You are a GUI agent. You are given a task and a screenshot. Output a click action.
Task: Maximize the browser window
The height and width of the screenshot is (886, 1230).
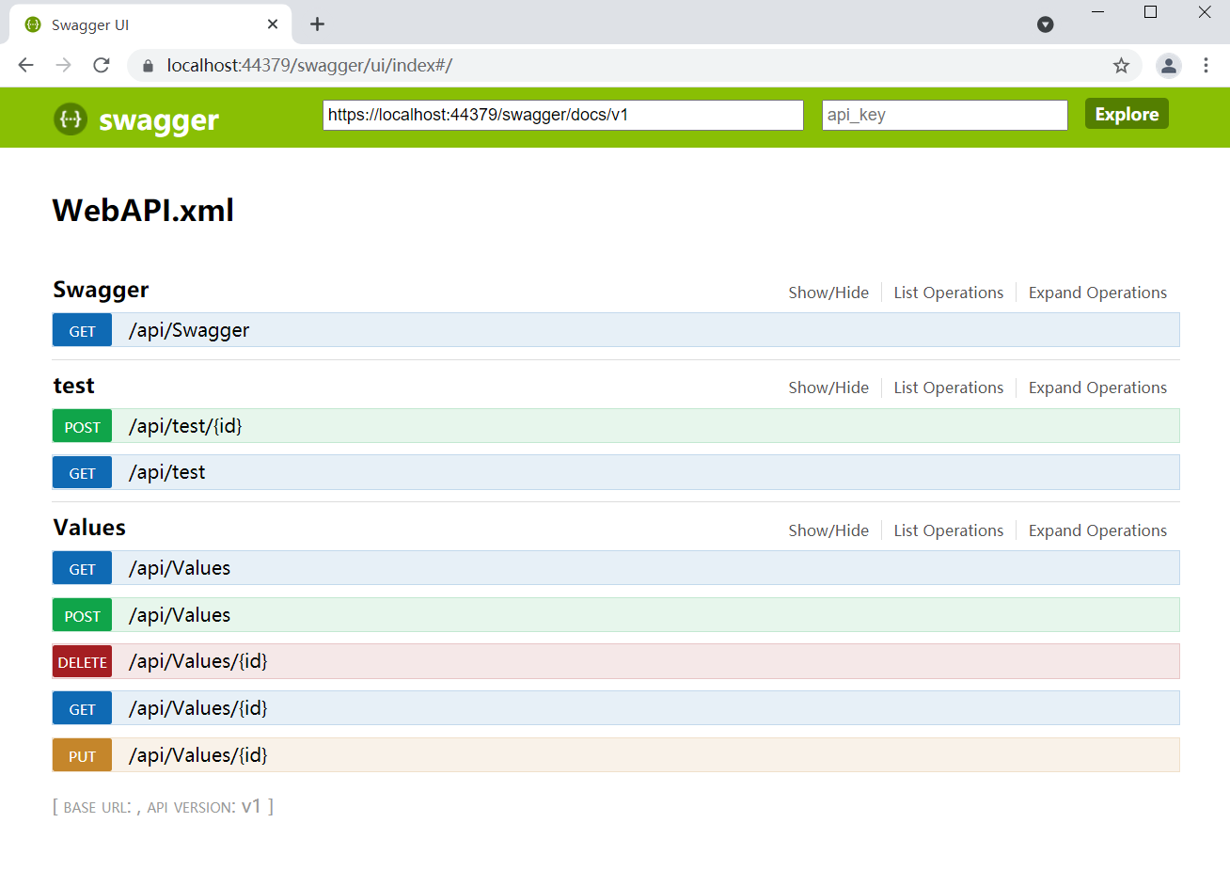[x=1150, y=12]
